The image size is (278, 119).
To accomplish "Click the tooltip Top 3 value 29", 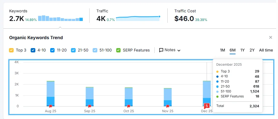I will pyautogui.click(x=257, y=72).
